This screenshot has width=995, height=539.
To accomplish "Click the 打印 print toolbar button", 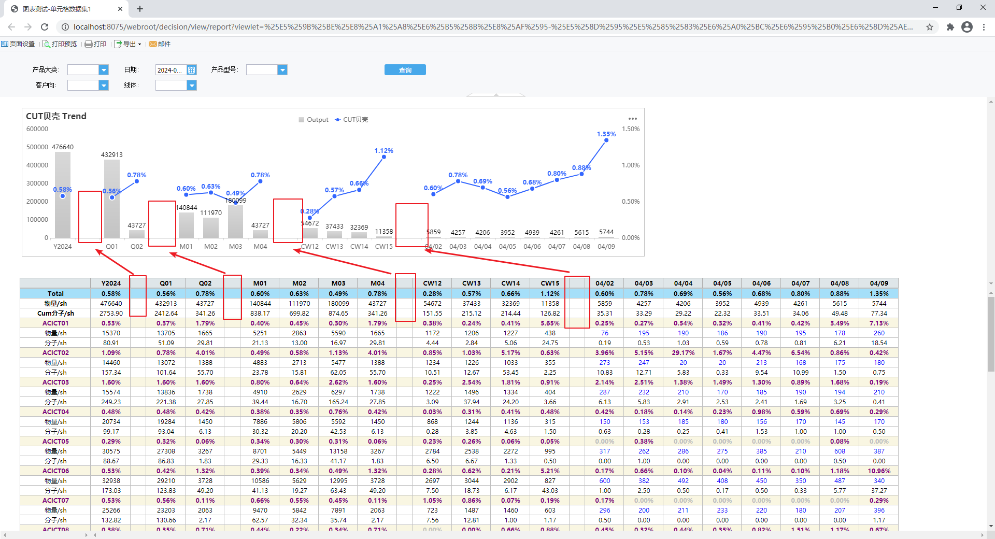I will pos(95,44).
